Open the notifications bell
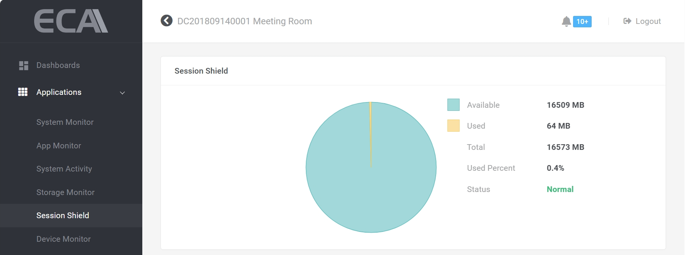This screenshot has width=685, height=255. click(x=566, y=21)
